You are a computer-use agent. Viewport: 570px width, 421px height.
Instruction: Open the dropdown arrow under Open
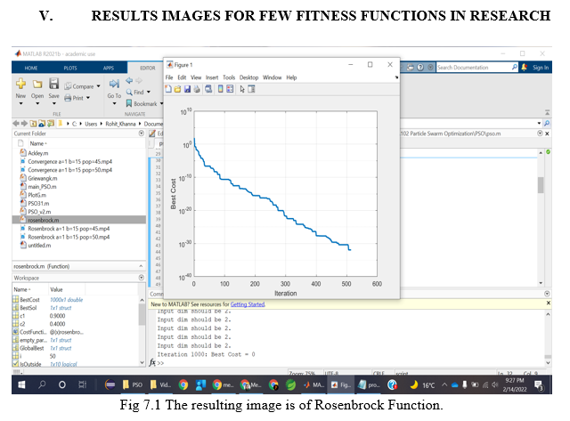tap(37, 104)
